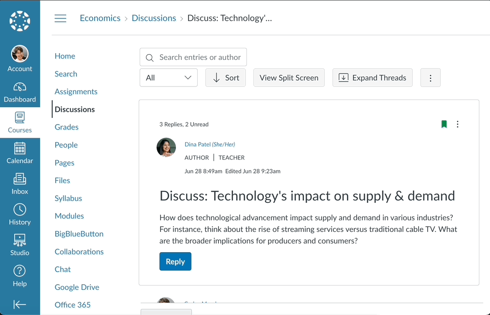Open Chat in course menu

pyautogui.click(x=62, y=270)
